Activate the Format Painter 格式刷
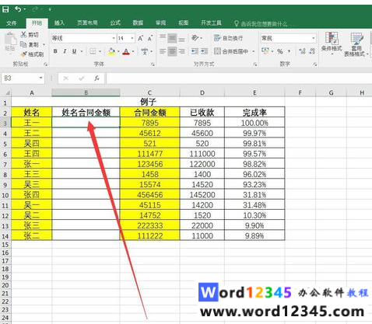 click(x=32, y=54)
